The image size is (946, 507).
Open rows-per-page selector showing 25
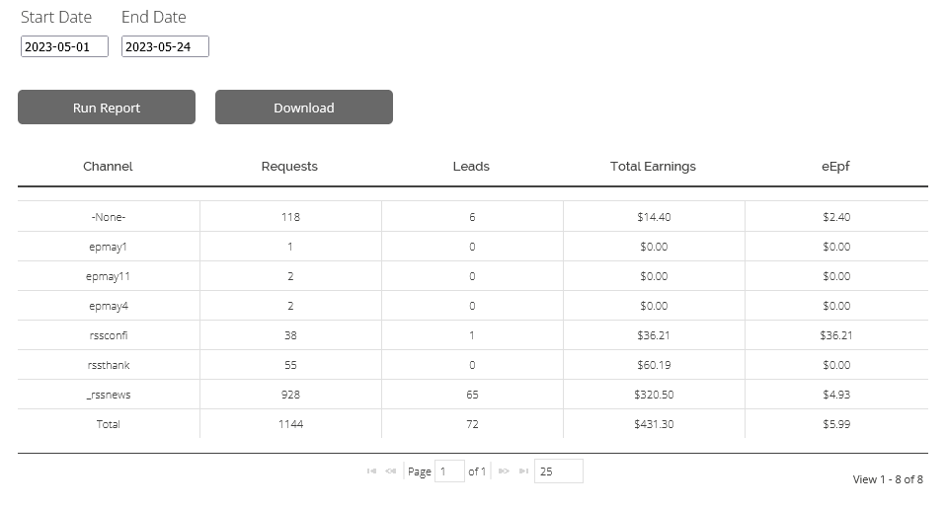click(559, 471)
